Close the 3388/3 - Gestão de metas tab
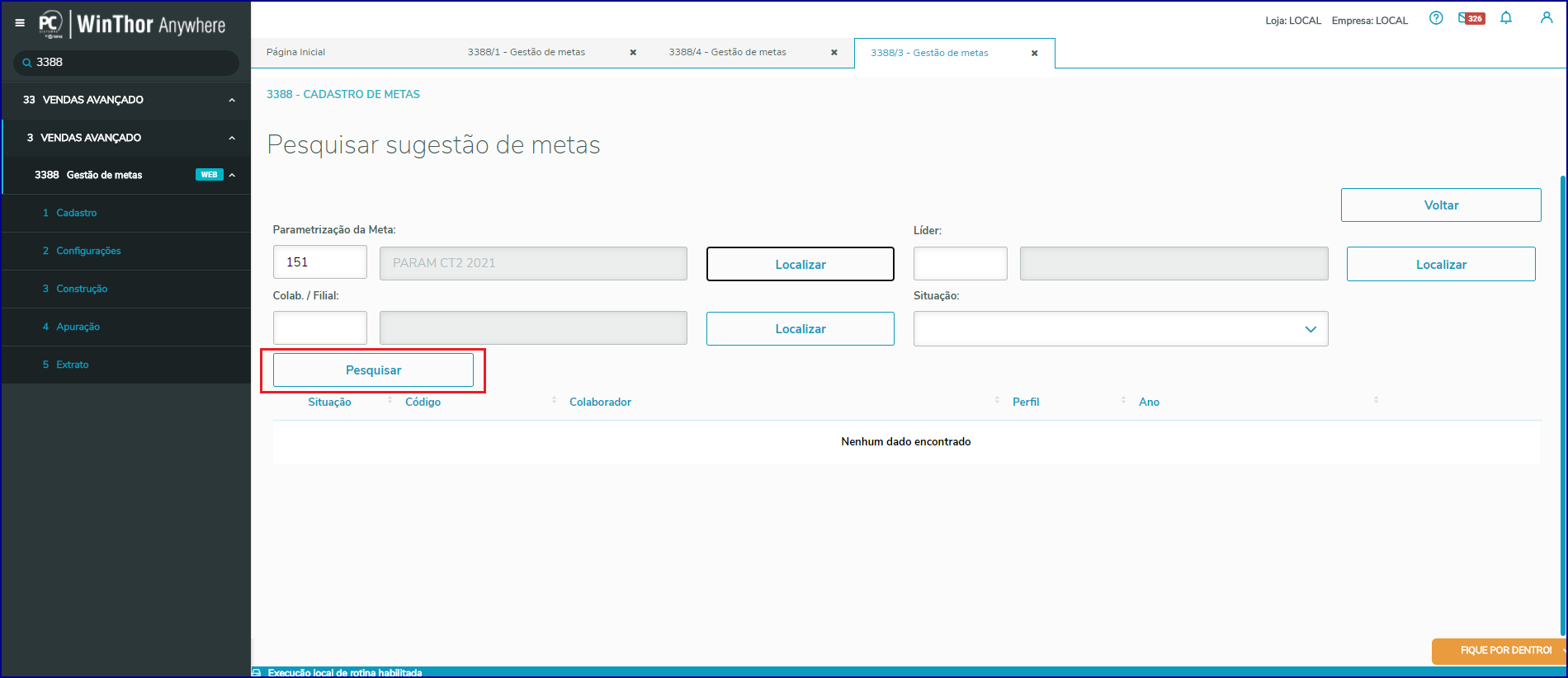The width and height of the screenshot is (1568, 678). [1035, 53]
